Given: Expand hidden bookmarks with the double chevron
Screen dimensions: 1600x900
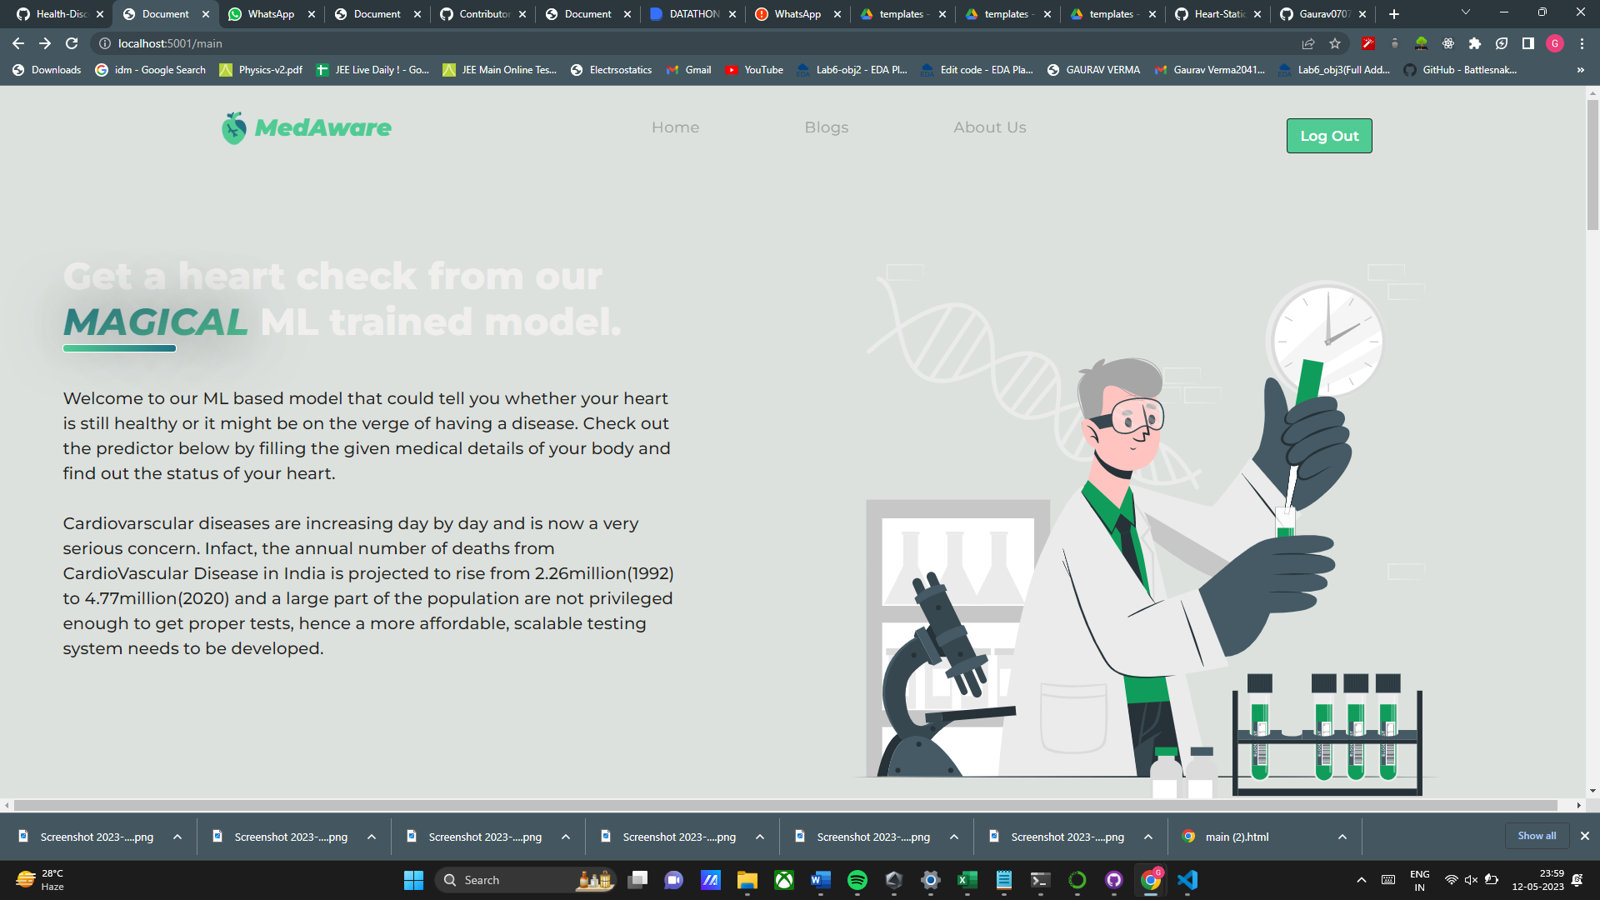Looking at the screenshot, I should pyautogui.click(x=1580, y=70).
